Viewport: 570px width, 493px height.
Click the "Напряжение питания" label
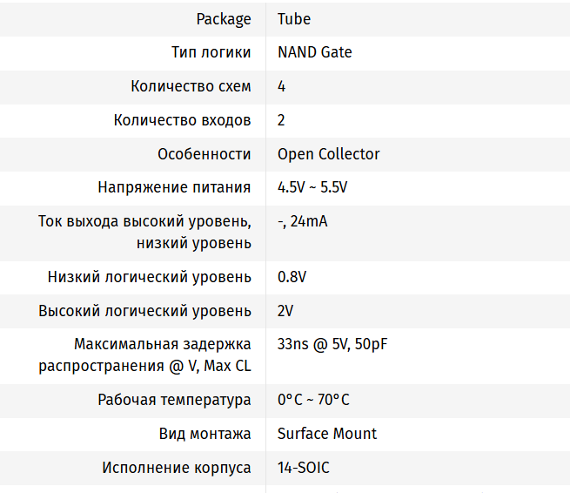[x=174, y=187]
